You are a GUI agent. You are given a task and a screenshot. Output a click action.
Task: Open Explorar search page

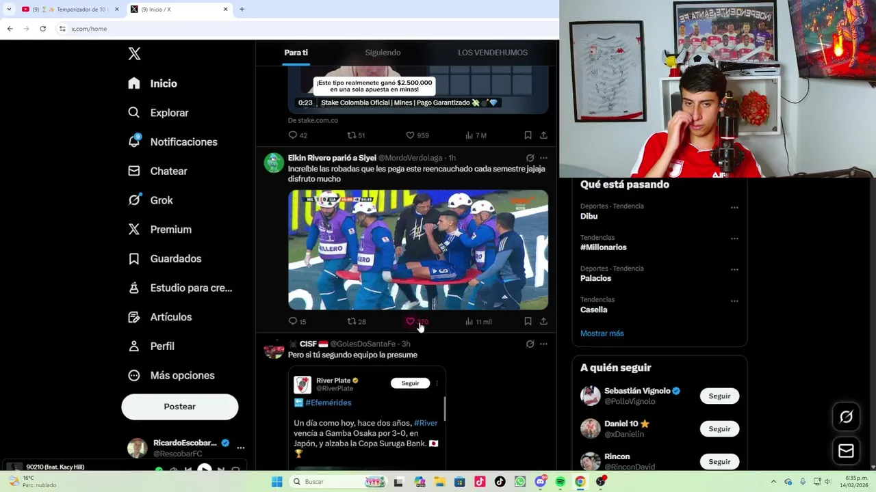pyautogui.click(x=158, y=113)
